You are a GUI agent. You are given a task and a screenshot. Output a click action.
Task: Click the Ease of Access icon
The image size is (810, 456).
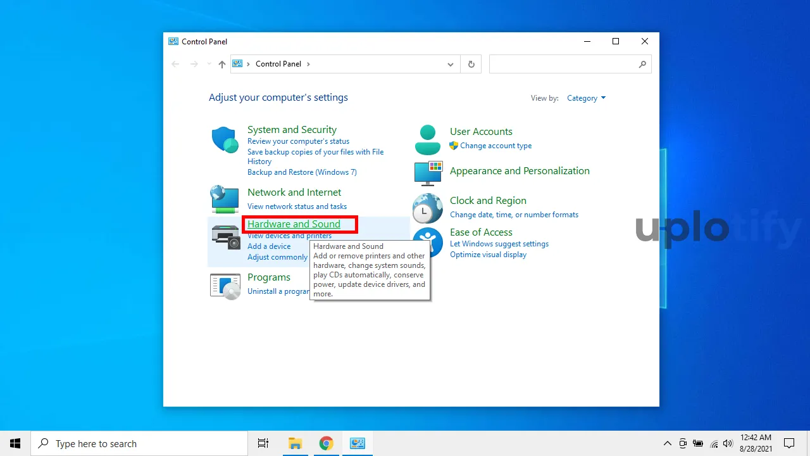coord(428,239)
